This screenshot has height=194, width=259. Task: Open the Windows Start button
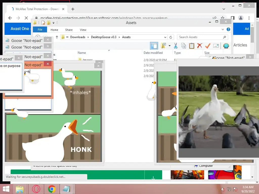click(6, 189)
